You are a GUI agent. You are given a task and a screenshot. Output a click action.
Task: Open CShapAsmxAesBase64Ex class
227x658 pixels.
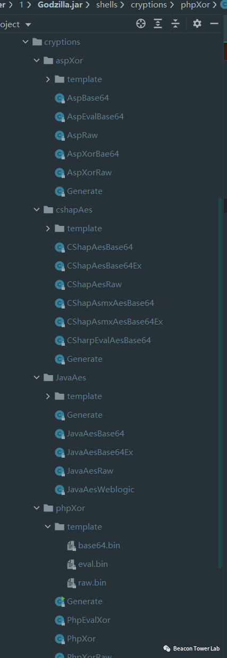point(115,322)
